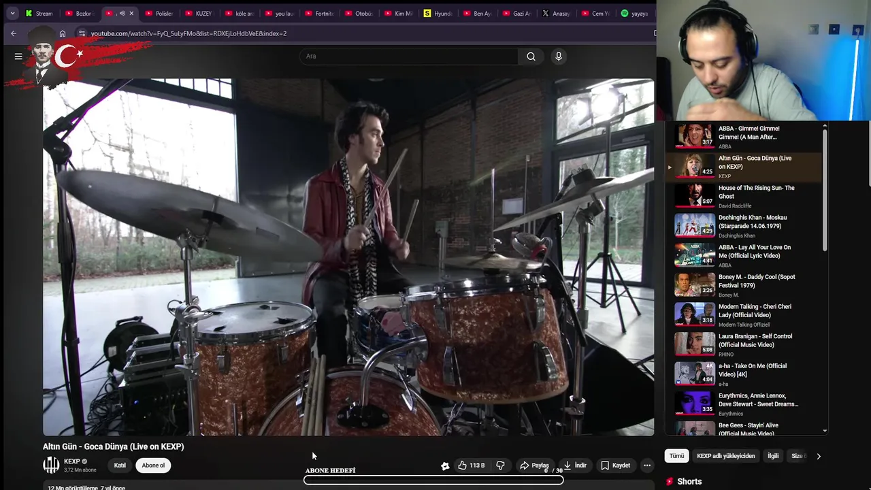Viewport: 871px width, 490px height.
Task: Click the Abone ol subscribe button
Action: [x=153, y=465]
